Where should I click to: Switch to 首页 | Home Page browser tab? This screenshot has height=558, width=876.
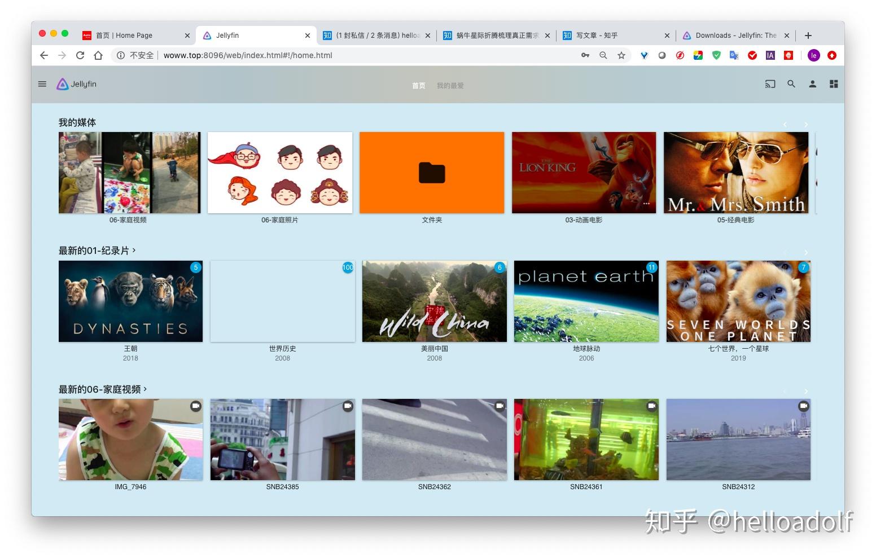tap(136, 36)
